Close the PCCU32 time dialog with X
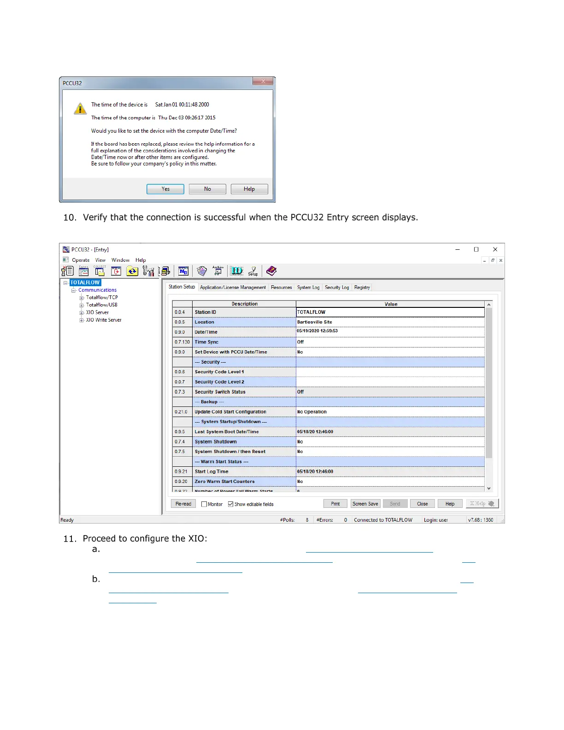Image resolution: width=564 pixels, height=730 pixels. 263,81
